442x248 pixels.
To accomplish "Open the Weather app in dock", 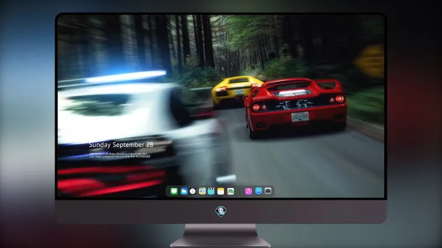I will [x=184, y=191].
